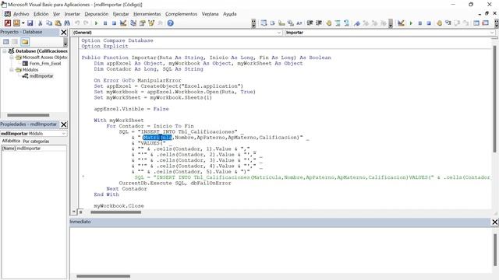Click the Project panel horizontal scrollbar
Screen dimensions: 499x280
click(28, 115)
